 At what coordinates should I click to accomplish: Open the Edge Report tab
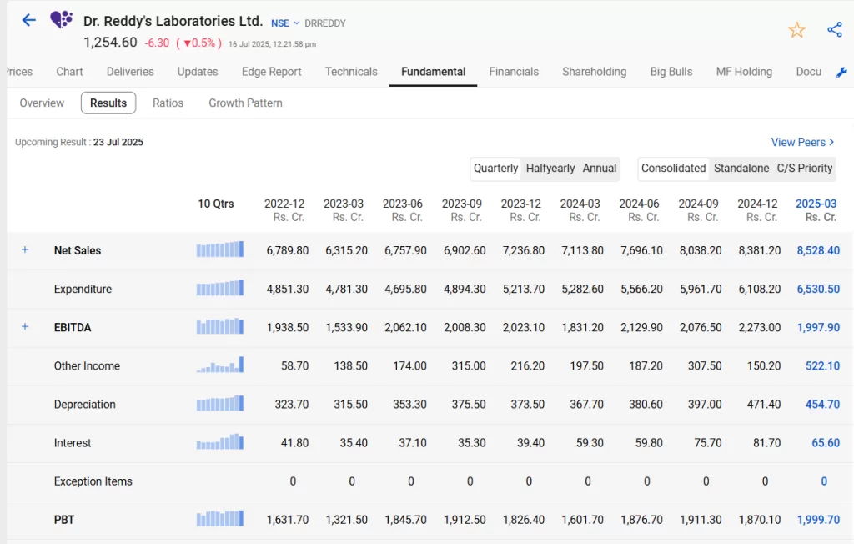click(x=271, y=72)
